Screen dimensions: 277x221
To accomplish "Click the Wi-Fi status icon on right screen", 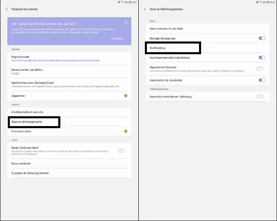I will pos(261,2).
